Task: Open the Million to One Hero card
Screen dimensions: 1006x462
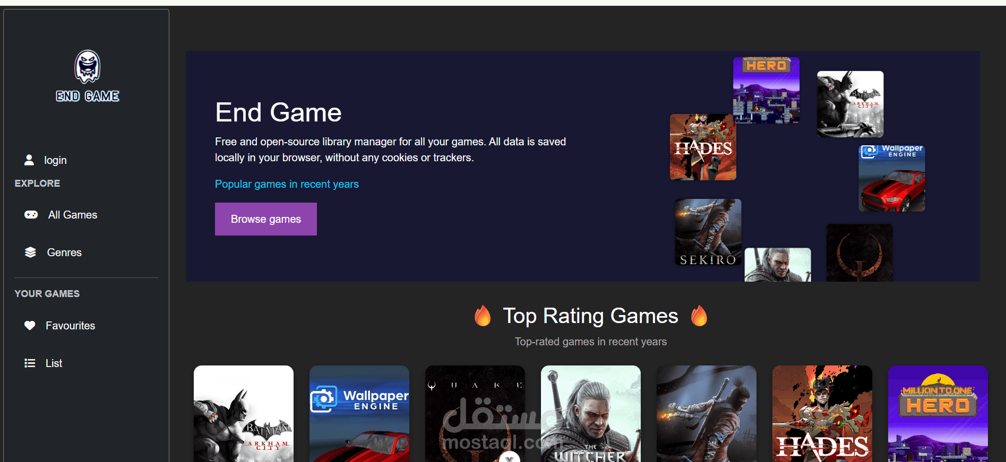Action: pyautogui.click(x=938, y=414)
